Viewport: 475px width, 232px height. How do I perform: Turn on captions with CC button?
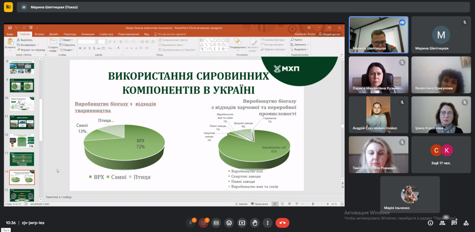[x=216, y=223]
